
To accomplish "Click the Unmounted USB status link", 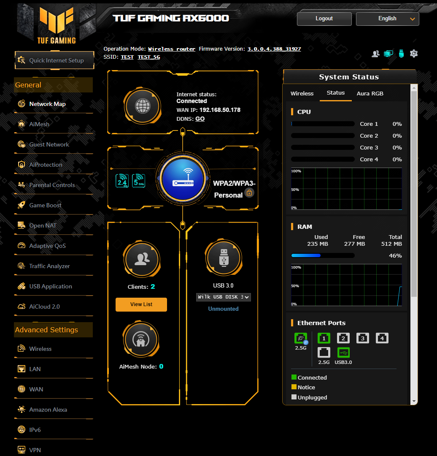I will (x=223, y=309).
